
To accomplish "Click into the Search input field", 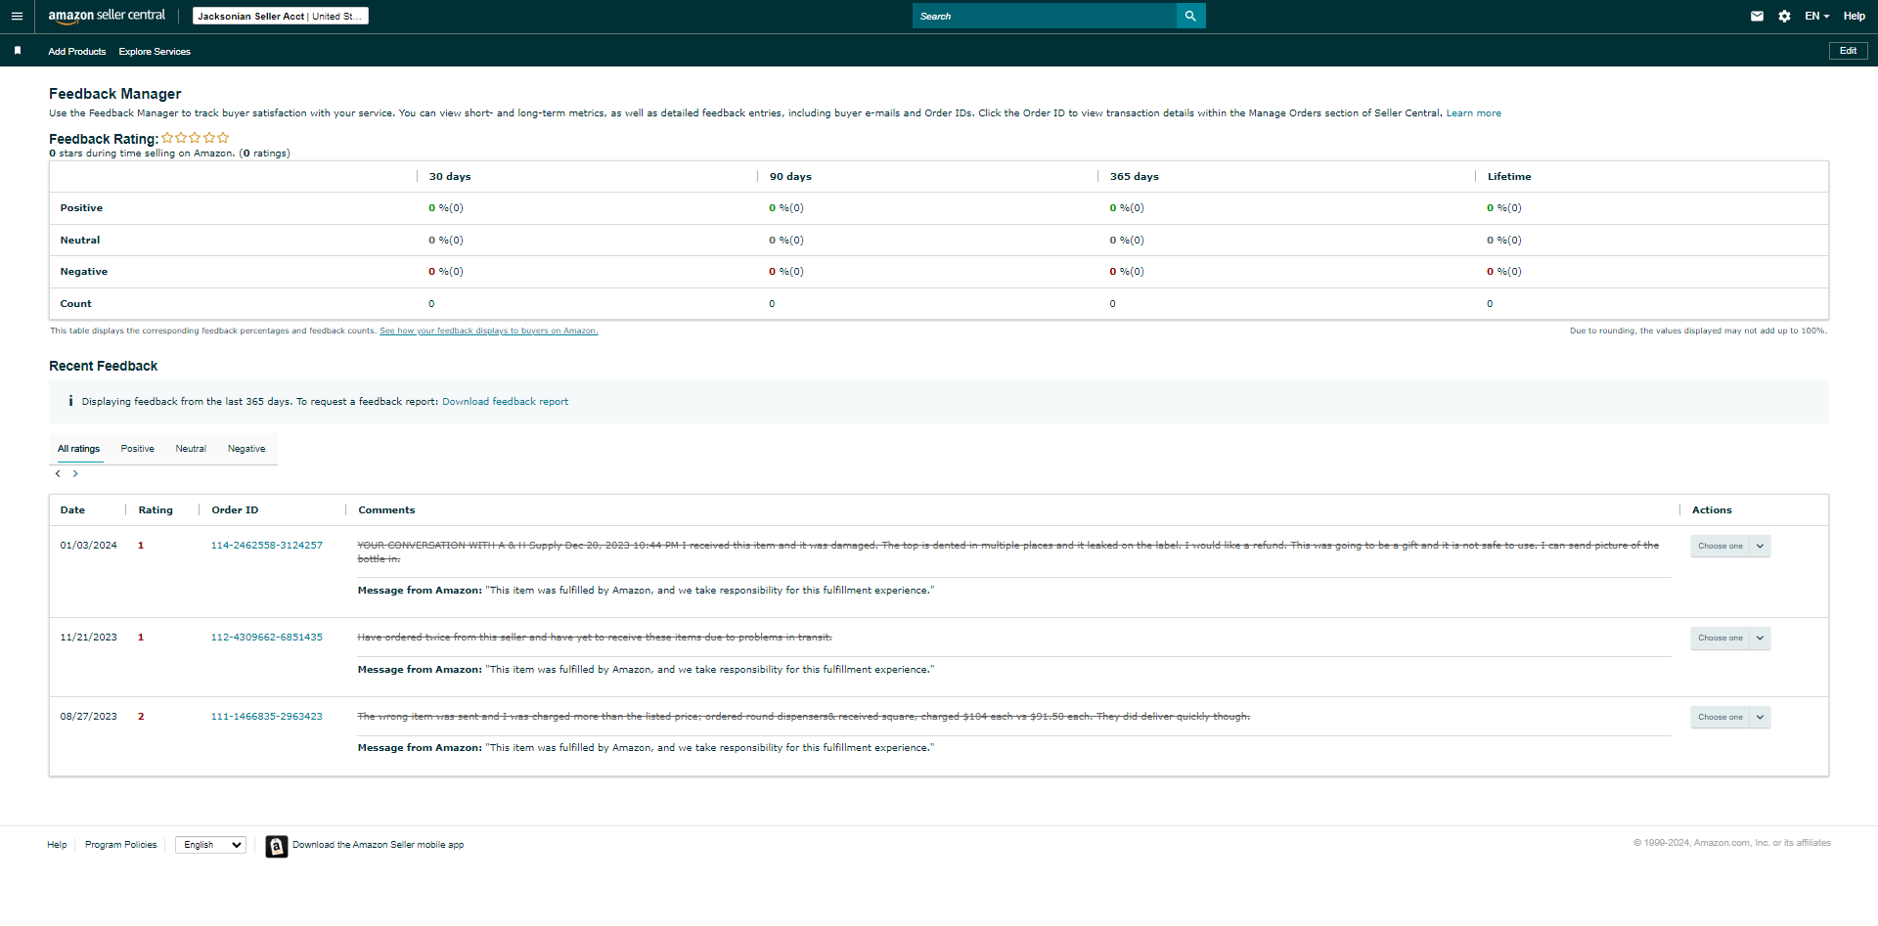I will (1044, 16).
